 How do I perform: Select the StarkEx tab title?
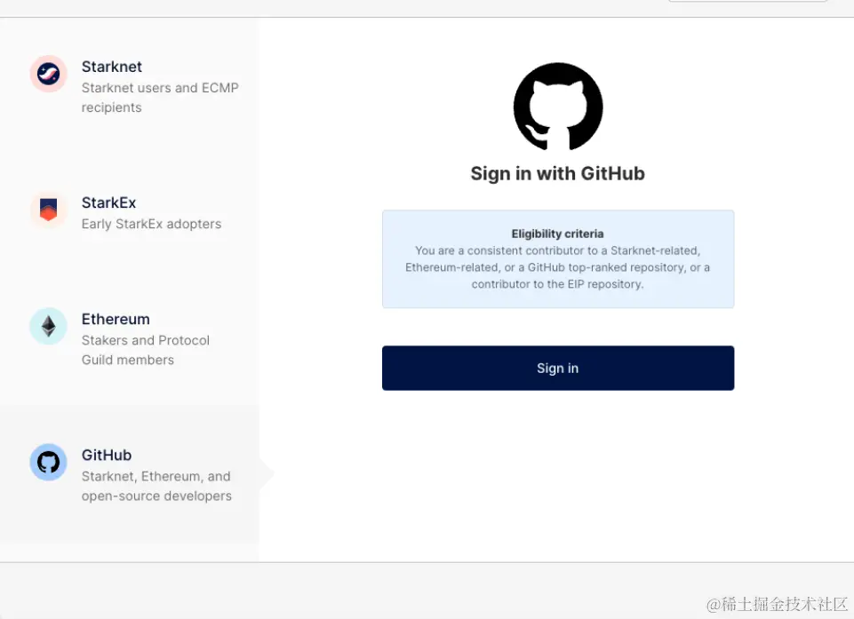pos(109,202)
